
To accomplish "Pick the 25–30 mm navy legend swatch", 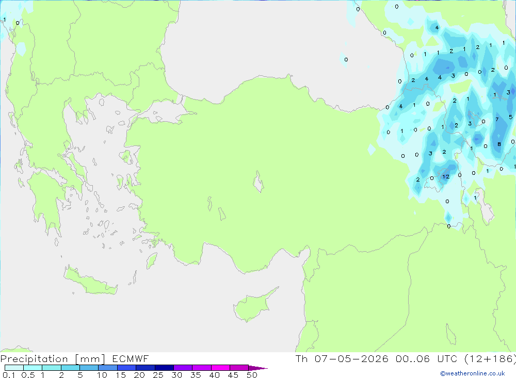I will tap(164, 368).
